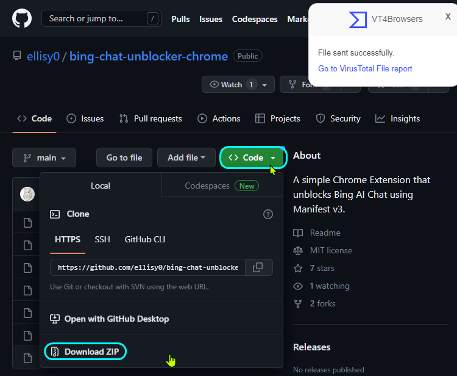Click the Fork icon button
This screenshot has height=376, width=457.
292,84
